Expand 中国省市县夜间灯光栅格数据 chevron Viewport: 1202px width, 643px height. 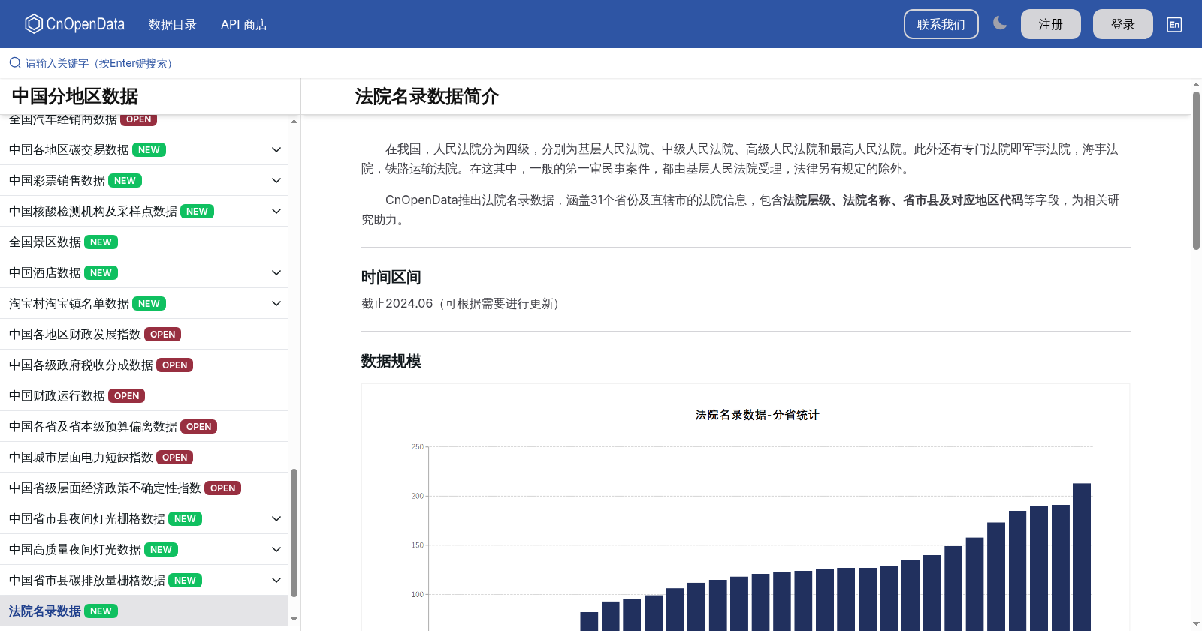[x=276, y=519]
